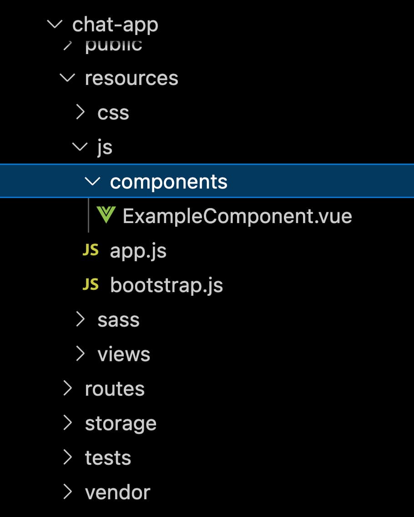Open the bootstrap.js file
414x517 pixels.
[x=167, y=285]
